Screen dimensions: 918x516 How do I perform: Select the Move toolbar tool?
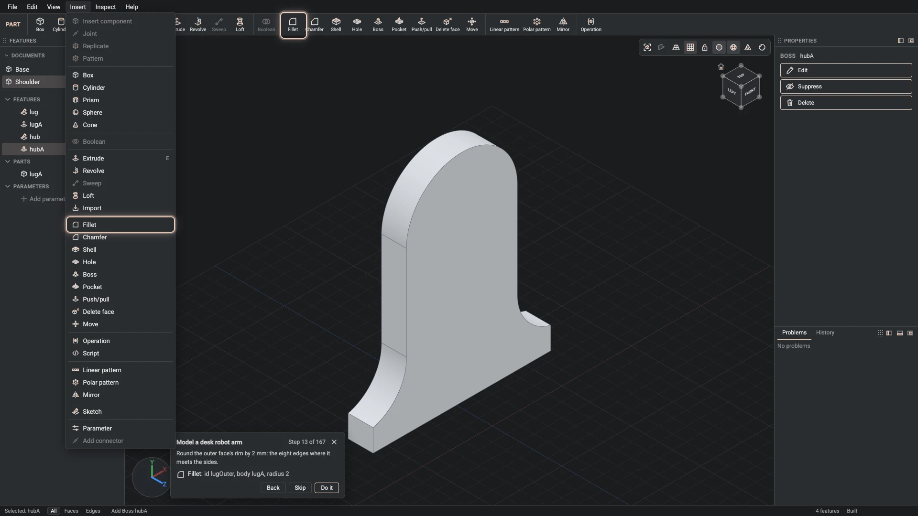472,25
